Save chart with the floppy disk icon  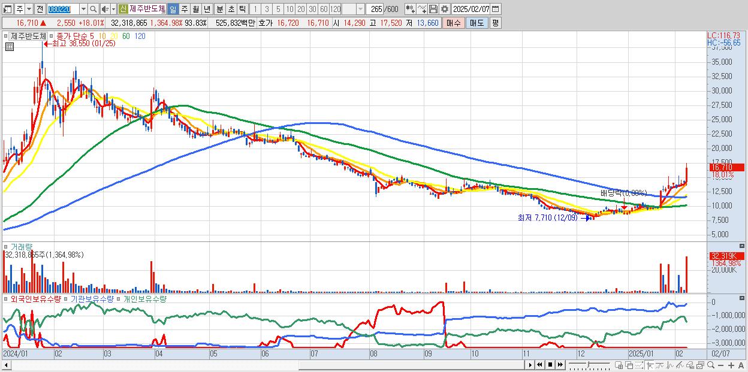433,9
